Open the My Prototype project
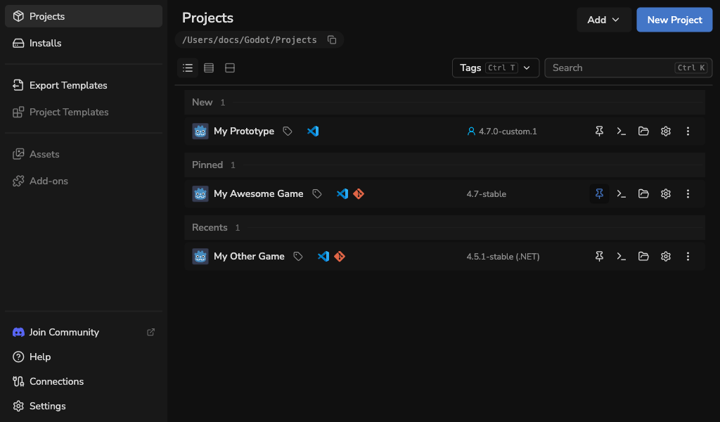This screenshot has width=720, height=422. 244,132
